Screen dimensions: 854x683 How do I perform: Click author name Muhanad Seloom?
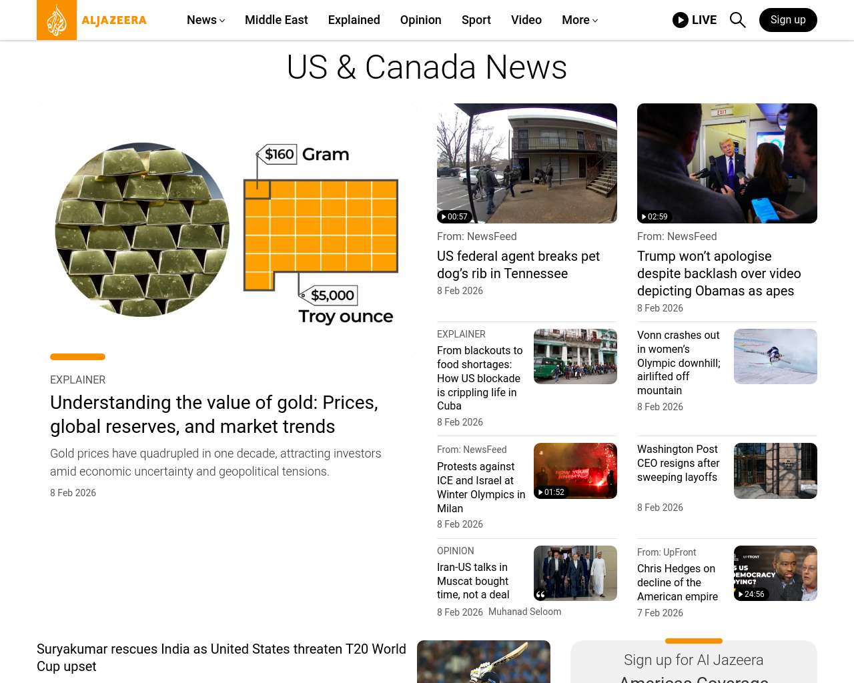tap(524, 612)
